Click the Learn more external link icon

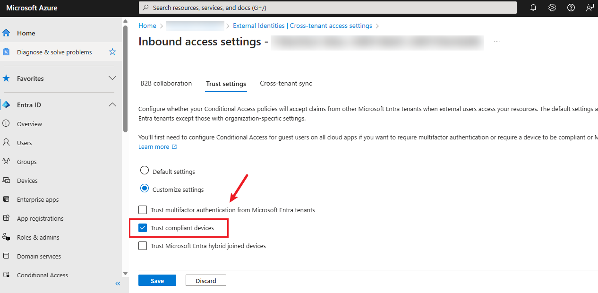pyautogui.click(x=174, y=147)
